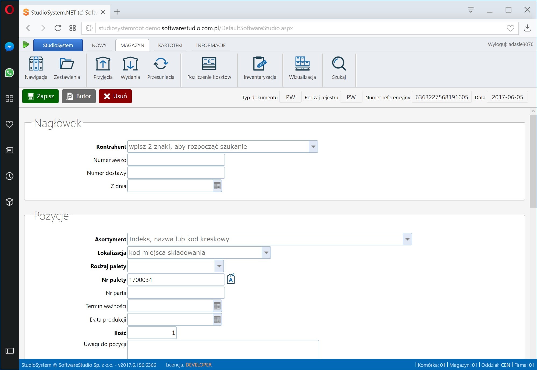Screen dimensions: 537x370
Task: Click the Usuń delete button
Action: [115, 96]
